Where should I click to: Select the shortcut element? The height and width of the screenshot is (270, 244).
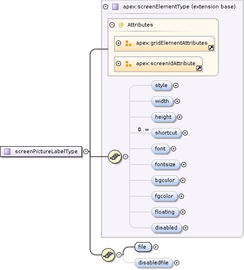pyautogui.click(x=166, y=133)
